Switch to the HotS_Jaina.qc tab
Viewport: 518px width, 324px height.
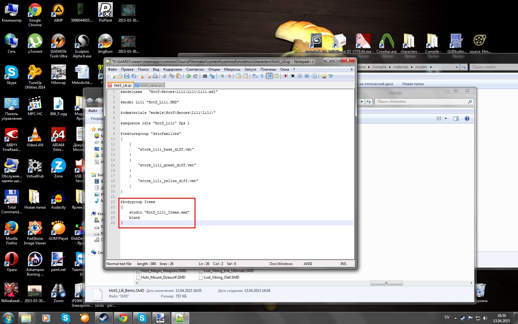(149, 85)
